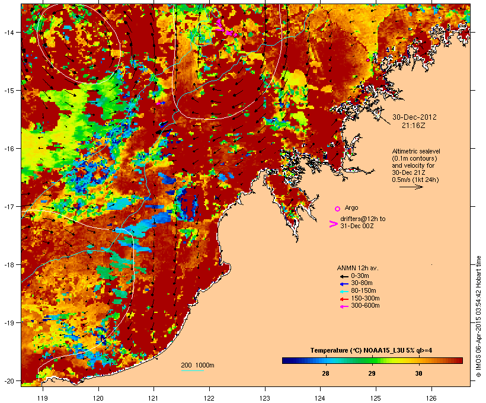Click the magenta Argo float marker near 125E
Screen dimensions: 486x403
[368, 60]
